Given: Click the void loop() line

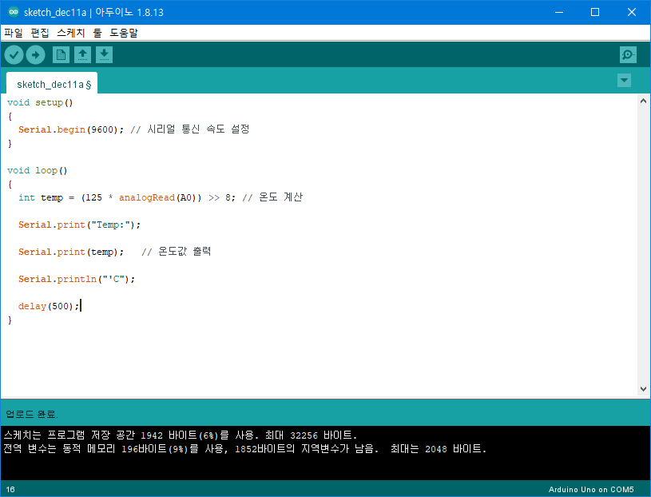Looking at the screenshot, I should pyautogui.click(x=37, y=170).
